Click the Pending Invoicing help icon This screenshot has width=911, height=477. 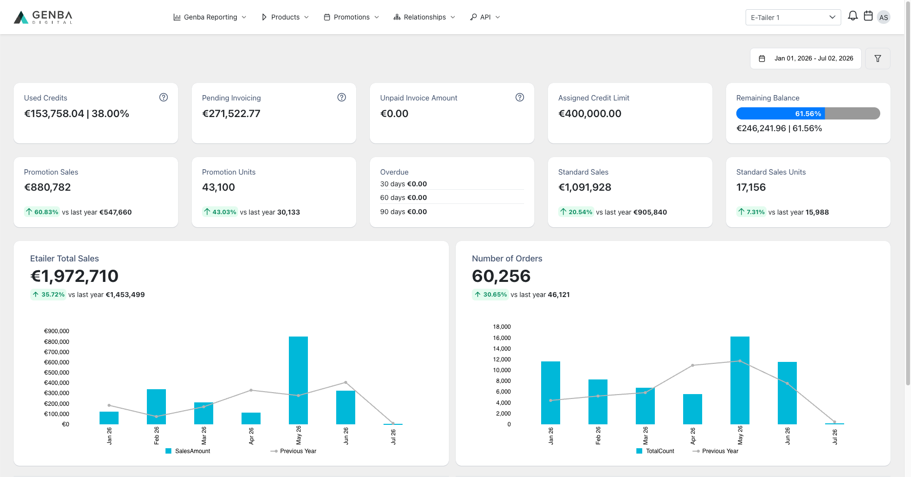tap(342, 98)
